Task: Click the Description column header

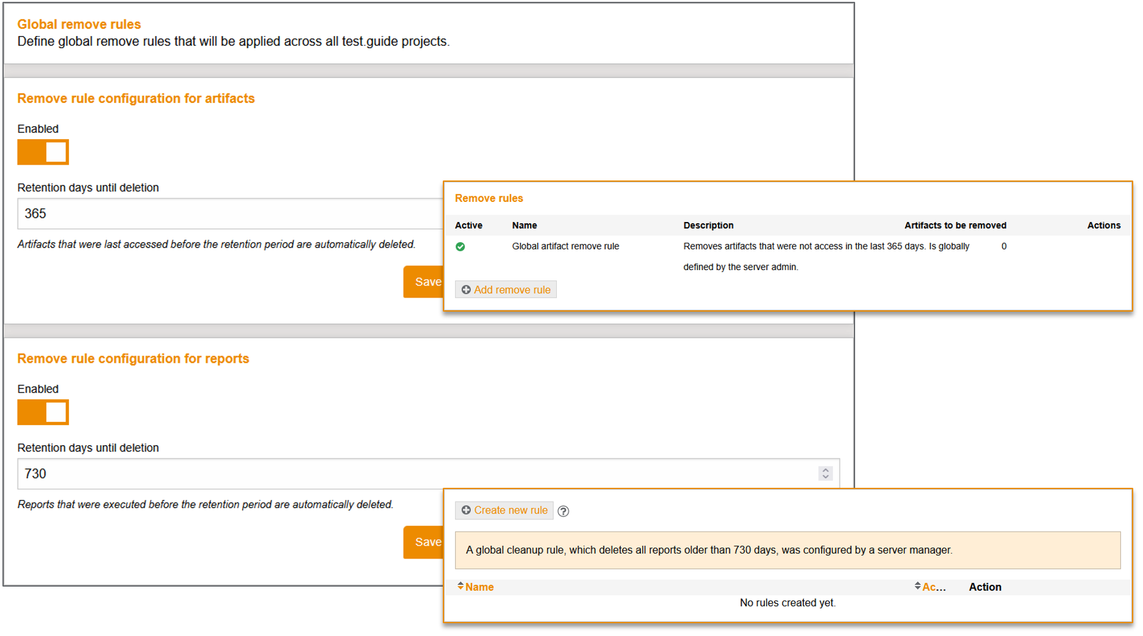Action: click(708, 226)
